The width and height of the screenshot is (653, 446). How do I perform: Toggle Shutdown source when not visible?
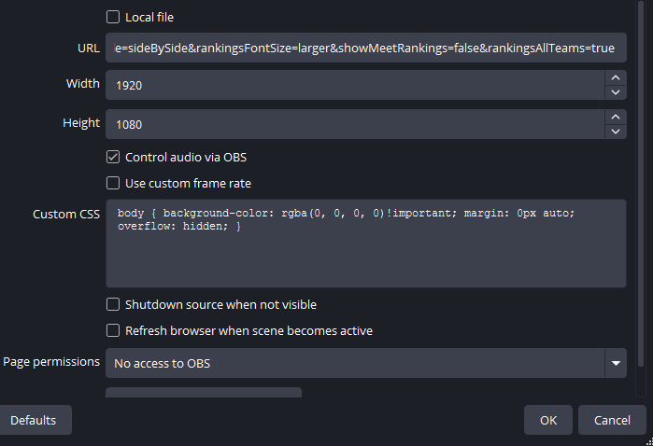113,304
